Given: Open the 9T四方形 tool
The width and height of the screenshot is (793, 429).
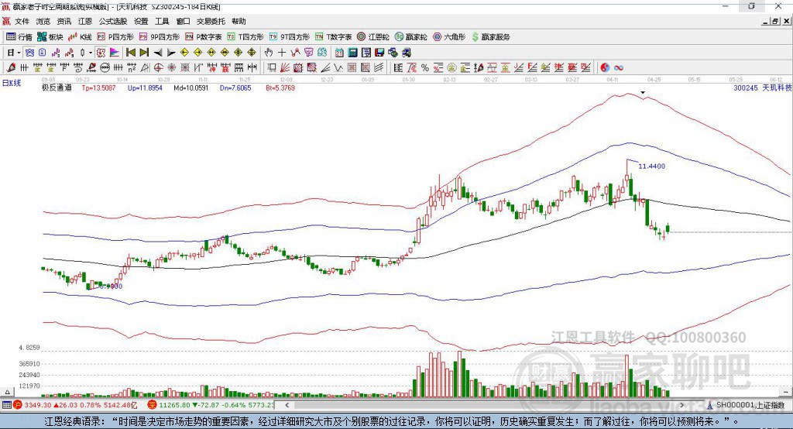Looking at the screenshot, I should 290,37.
